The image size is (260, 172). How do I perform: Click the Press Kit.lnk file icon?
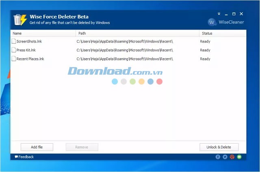(13, 50)
